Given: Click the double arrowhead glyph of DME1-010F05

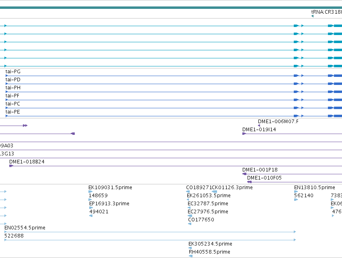Looking at the screenshot, I should [x=249, y=182].
